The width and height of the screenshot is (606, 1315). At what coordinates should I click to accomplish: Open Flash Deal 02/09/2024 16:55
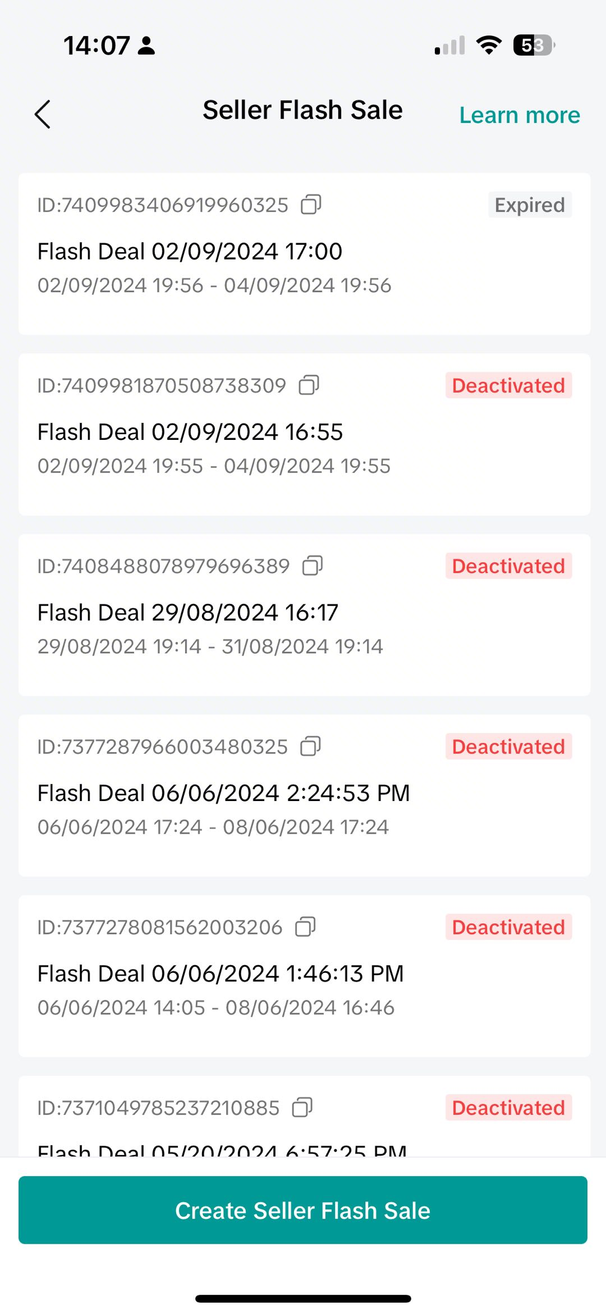[190, 432]
